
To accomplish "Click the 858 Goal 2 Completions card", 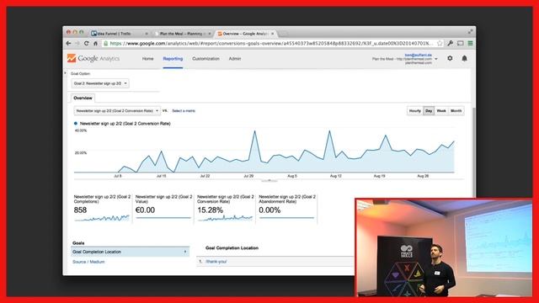I will (x=102, y=209).
